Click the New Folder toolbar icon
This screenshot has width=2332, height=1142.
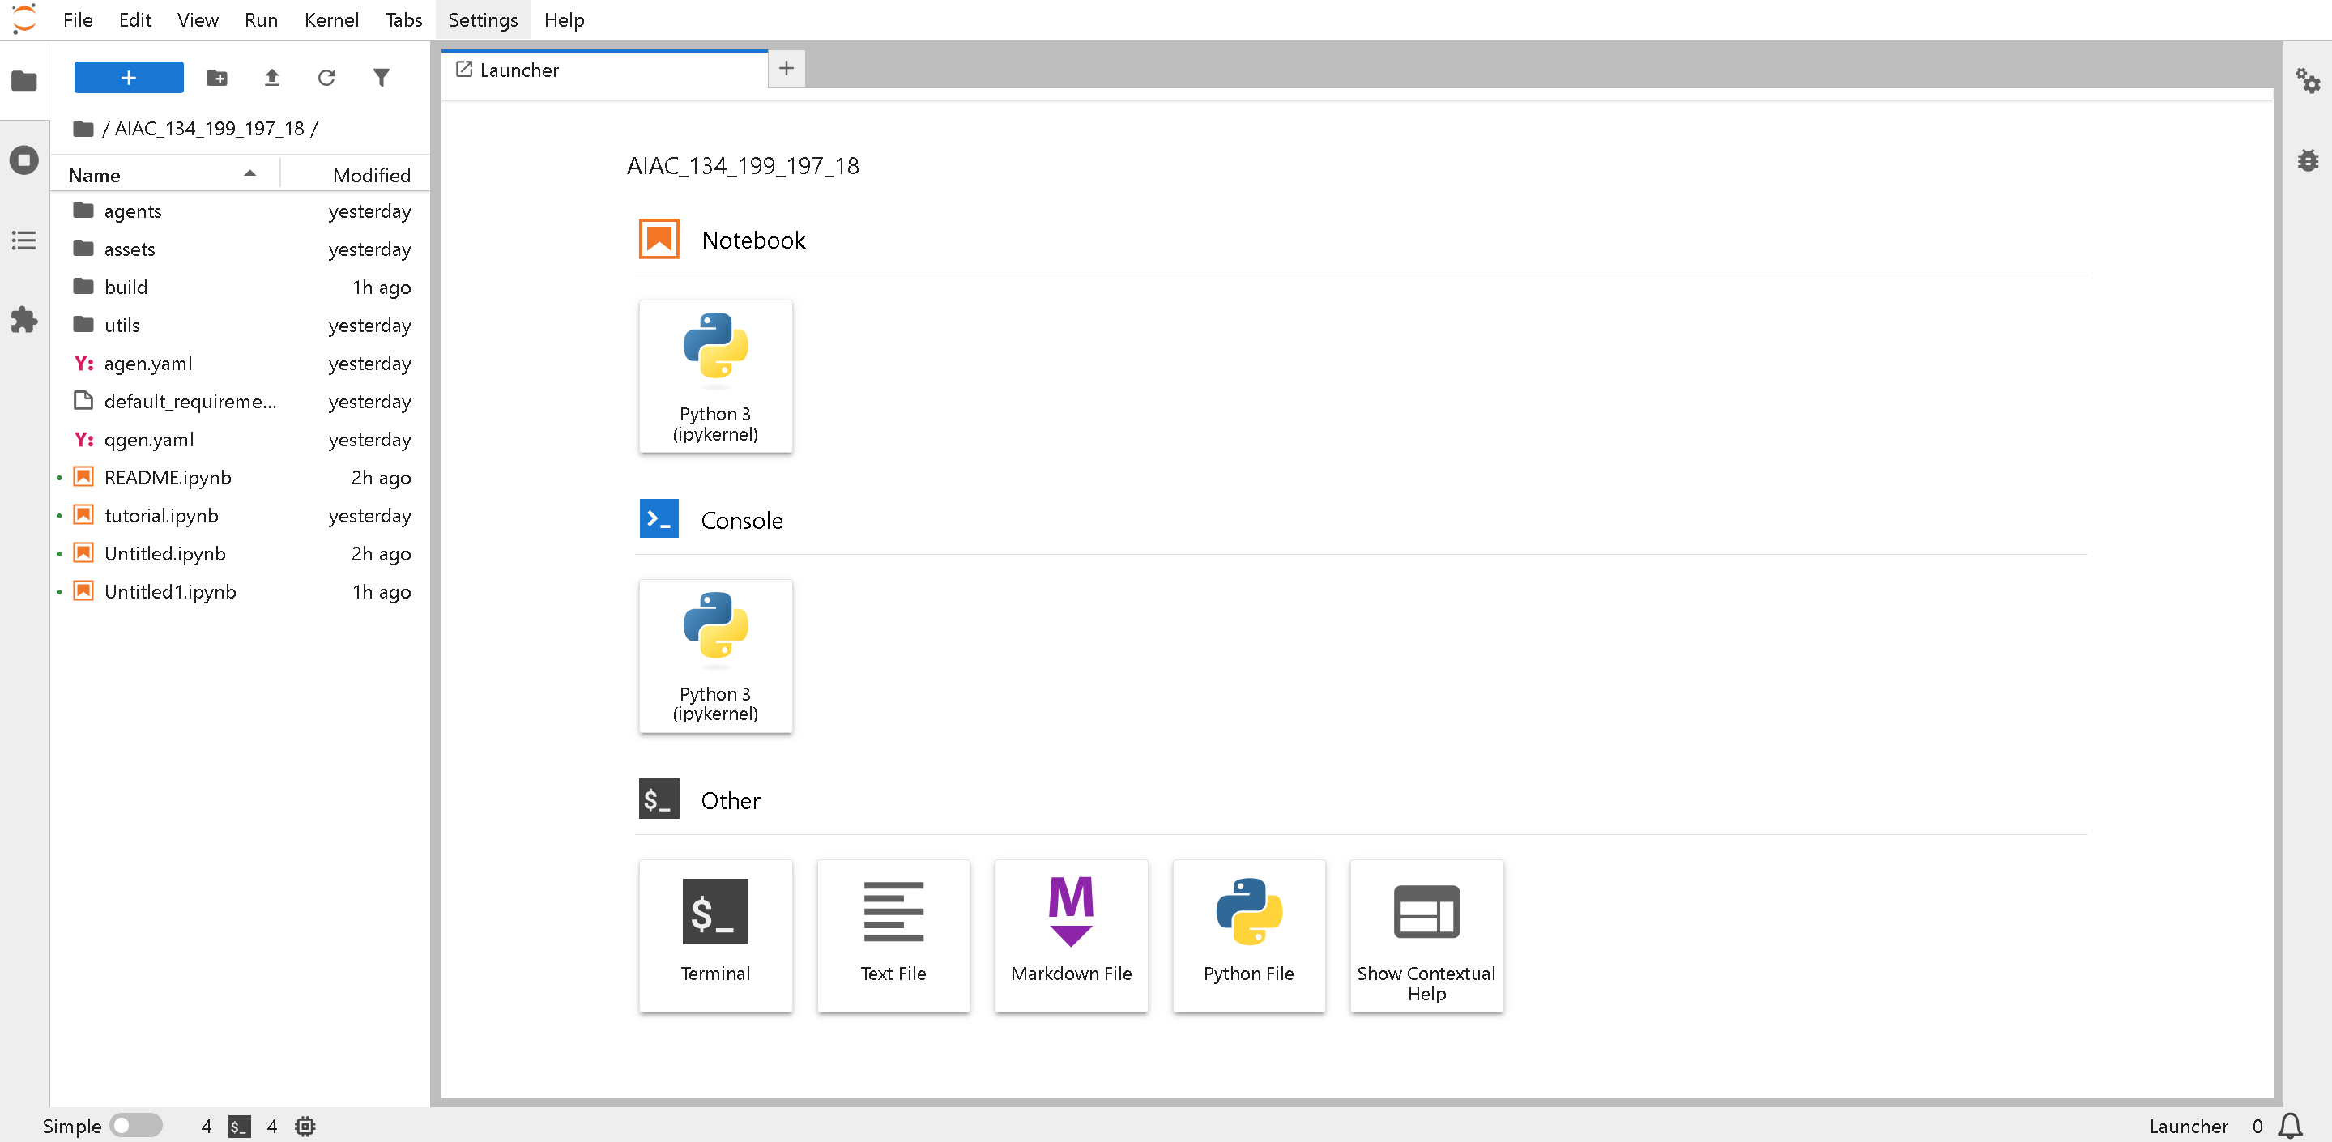pyautogui.click(x=217, y=78)
